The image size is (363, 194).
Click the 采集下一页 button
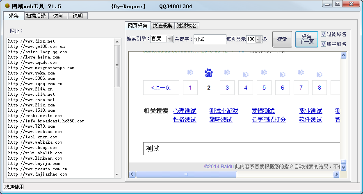click(x=306, y=39)
